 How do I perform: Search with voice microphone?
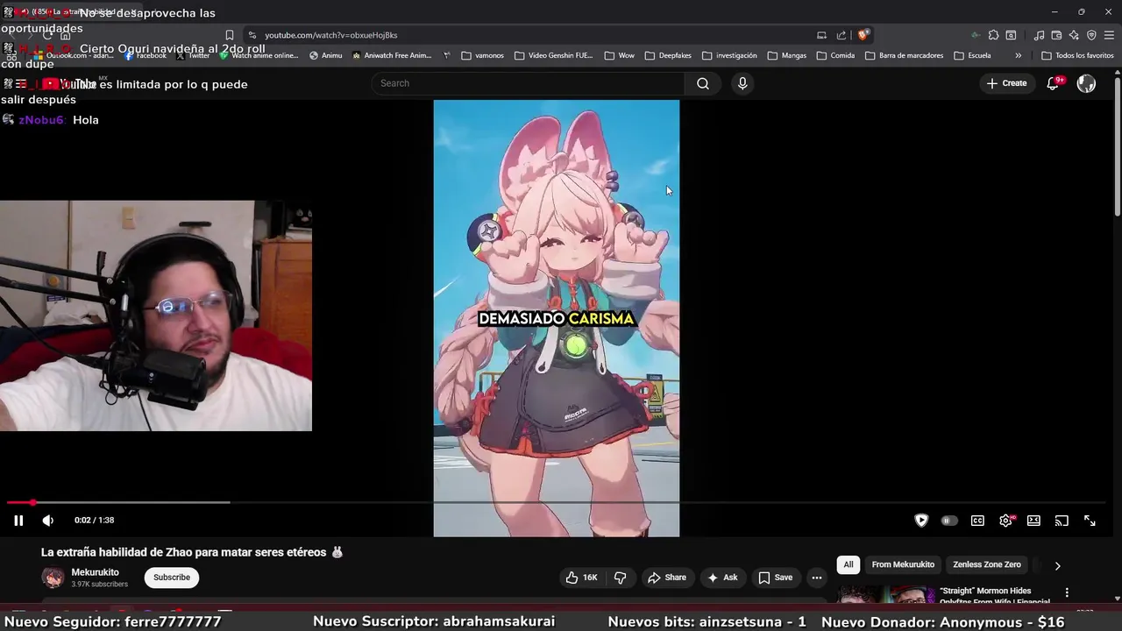pyautogui.click(x=742, y=83)
